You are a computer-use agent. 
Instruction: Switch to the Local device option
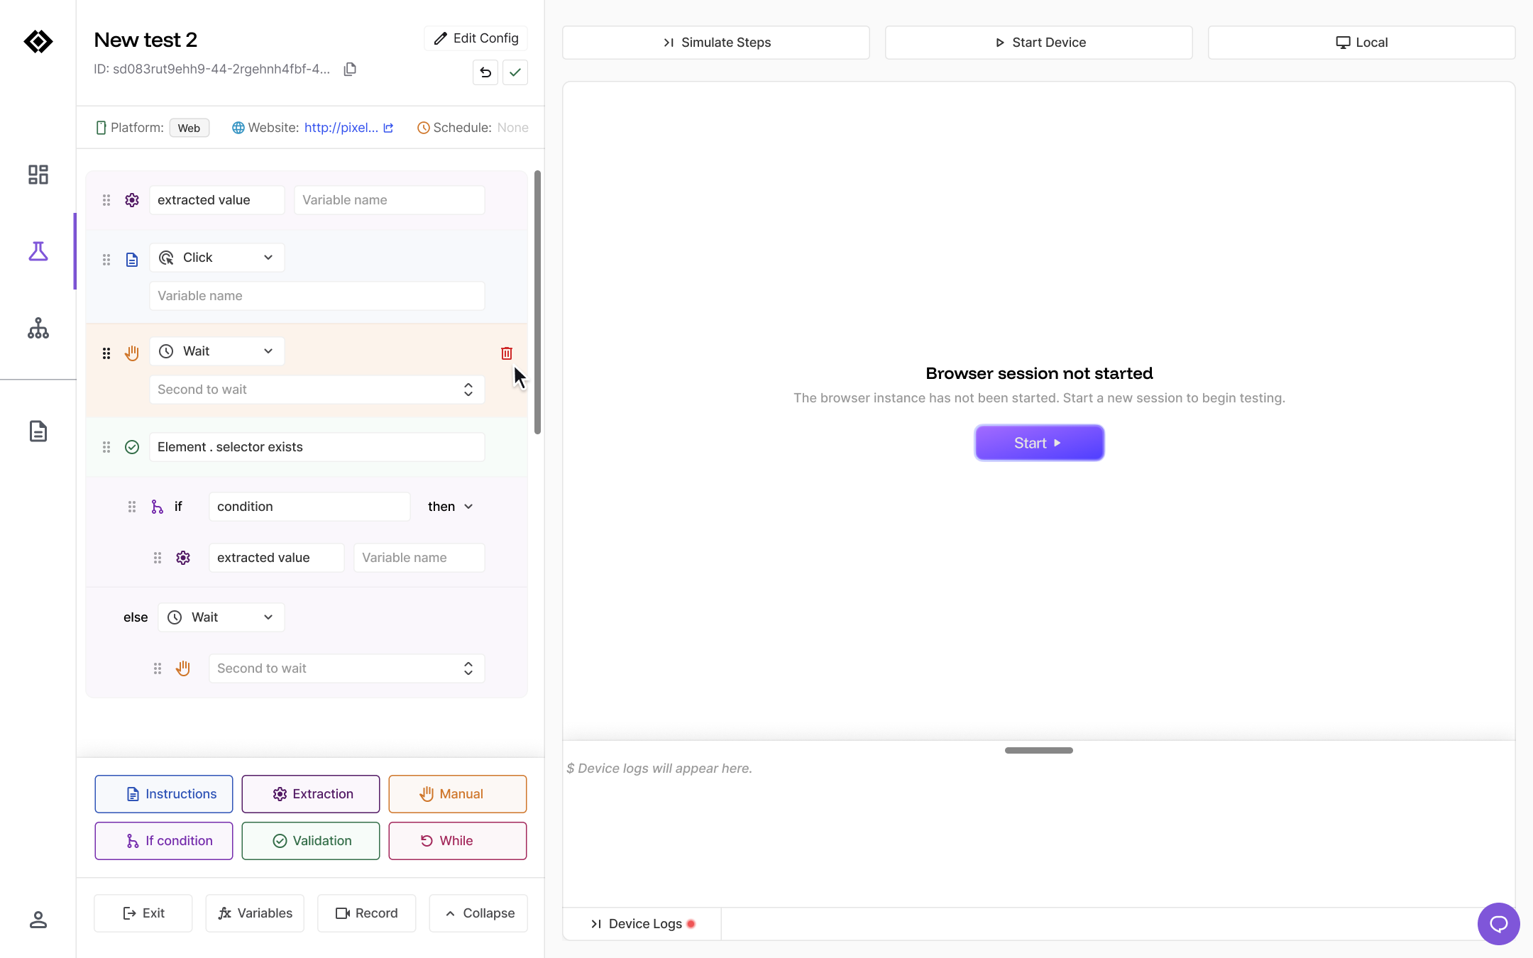point(1361,43)
